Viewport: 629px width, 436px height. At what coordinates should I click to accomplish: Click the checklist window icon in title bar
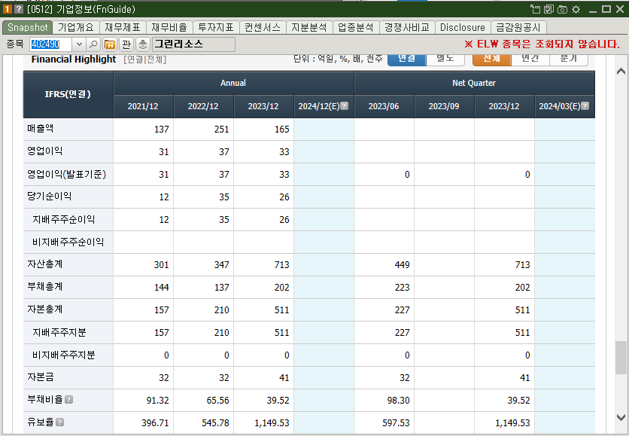pyautogui.click(x=548, y=9)
